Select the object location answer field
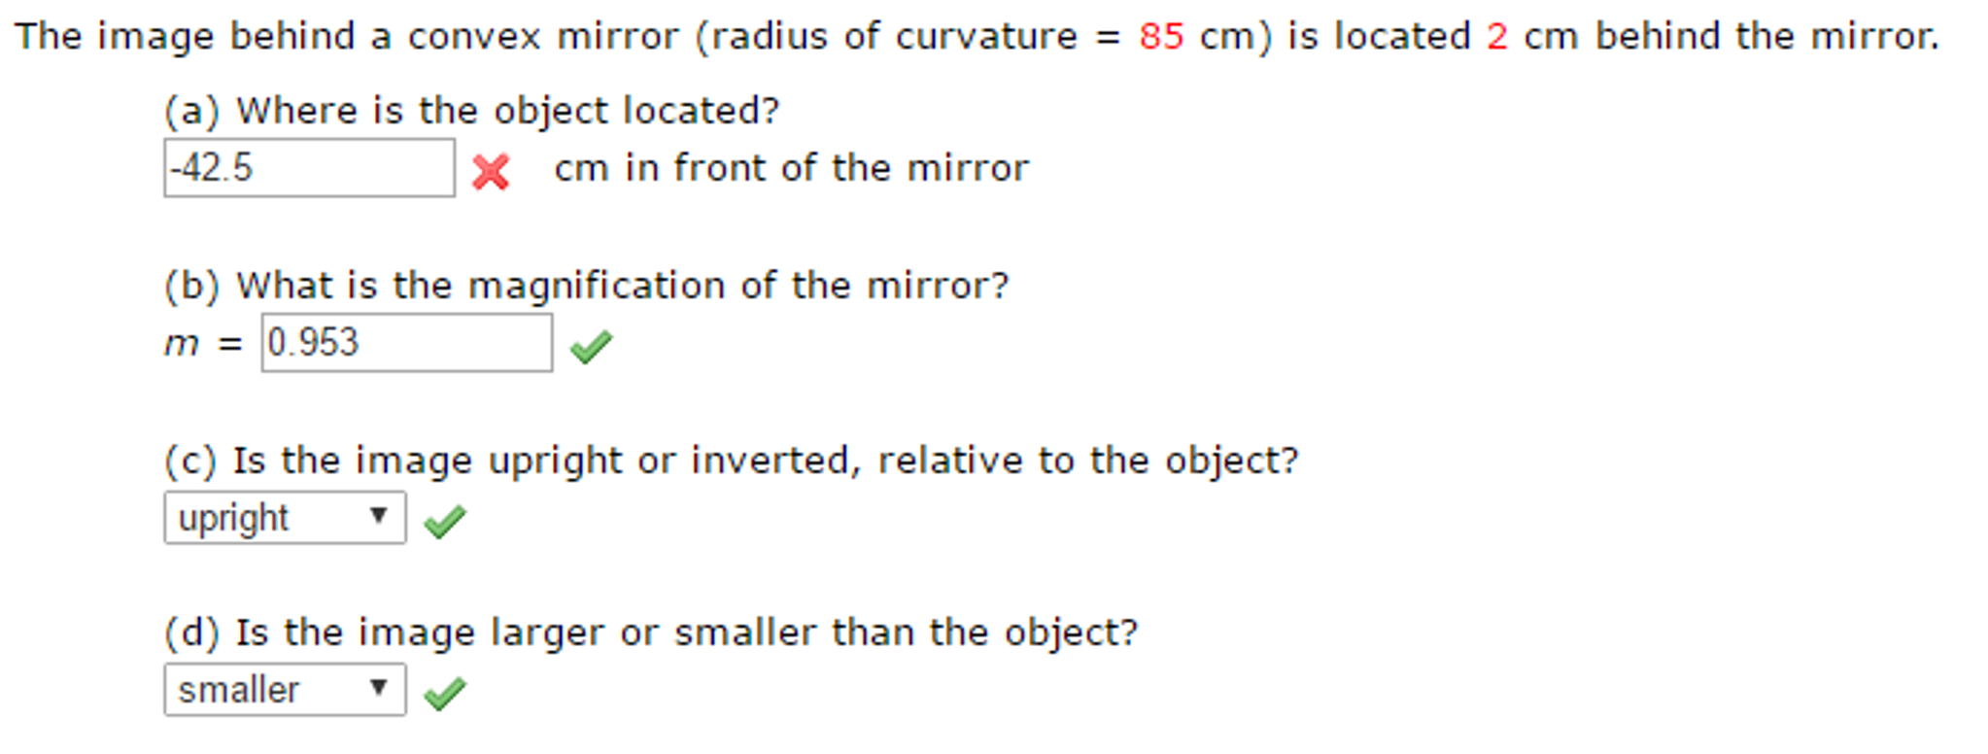 coord(309,168)
